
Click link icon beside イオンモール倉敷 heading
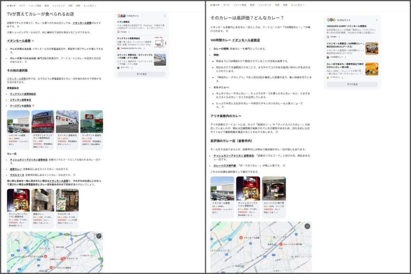[x=33, y=41]
